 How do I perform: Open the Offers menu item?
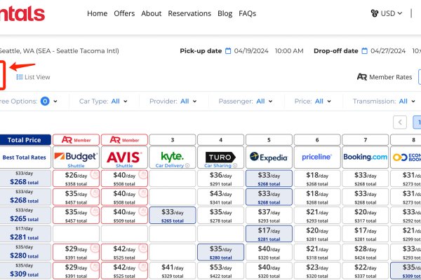point(124,13)
